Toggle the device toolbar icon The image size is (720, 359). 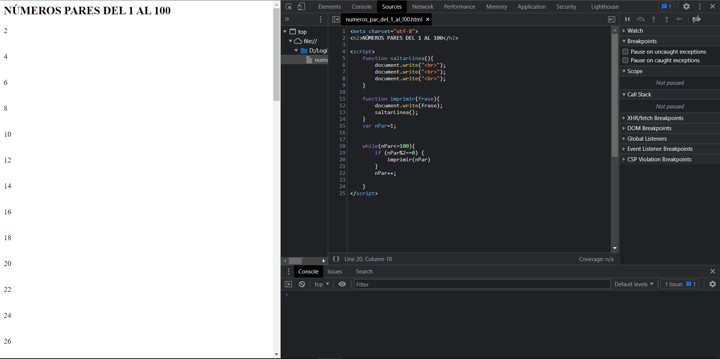pyautogui.click(x=301, y=6)
